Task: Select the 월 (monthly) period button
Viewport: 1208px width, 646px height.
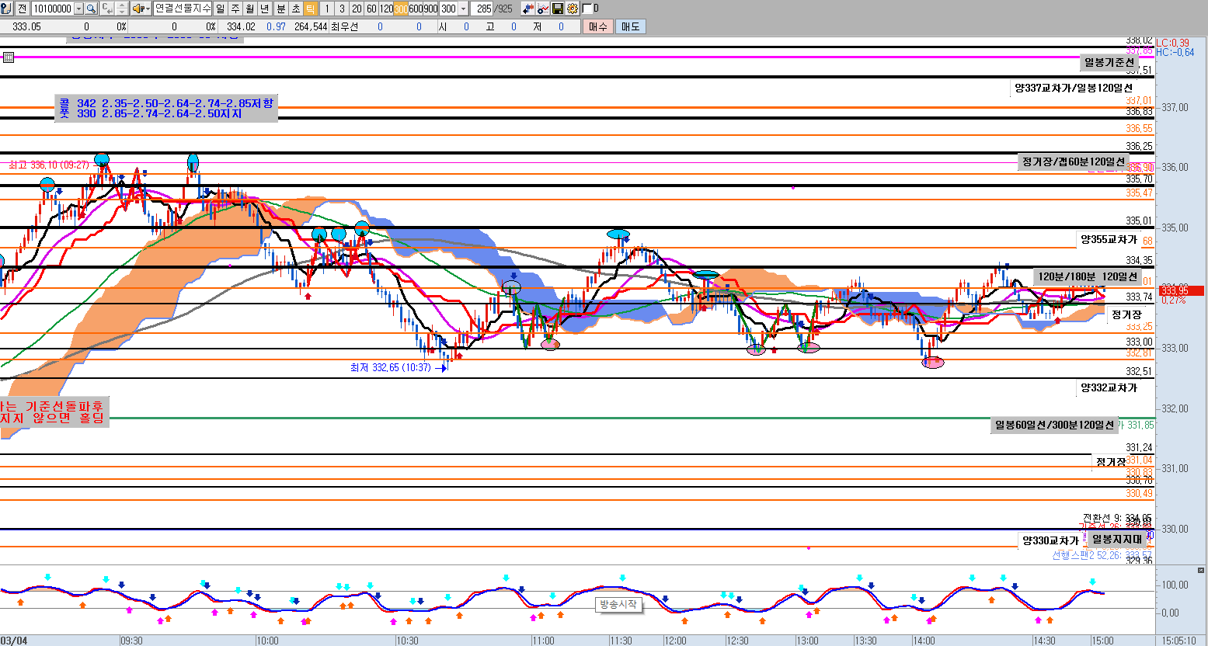Action: tap(249, 9)
